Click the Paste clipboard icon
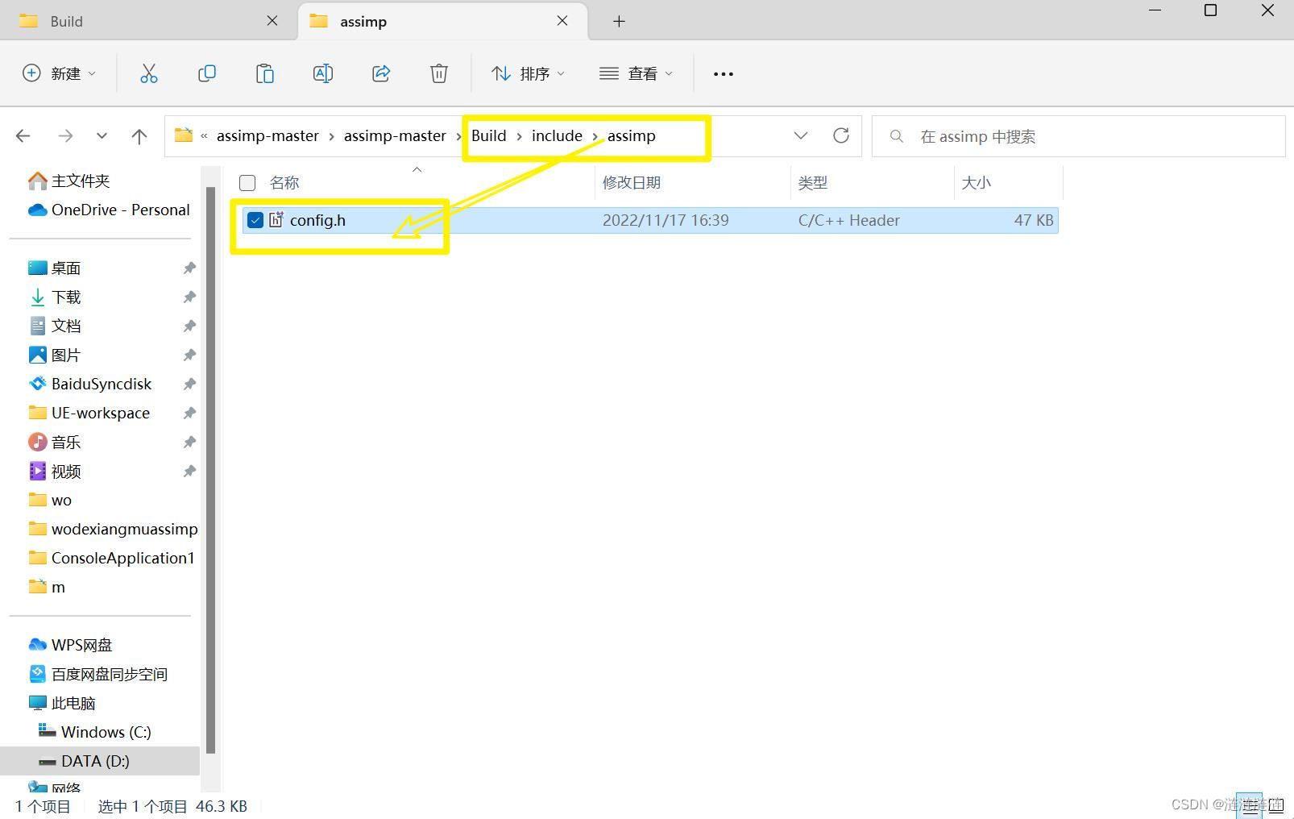 [265, 73]
